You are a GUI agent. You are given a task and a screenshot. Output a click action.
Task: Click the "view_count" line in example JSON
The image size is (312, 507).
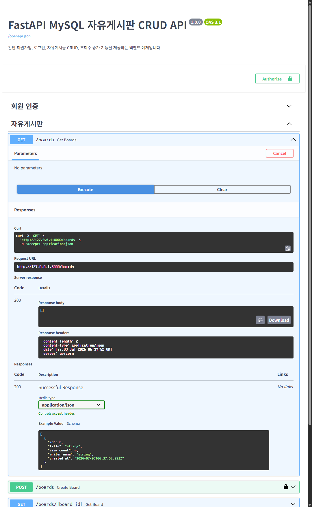63,450
